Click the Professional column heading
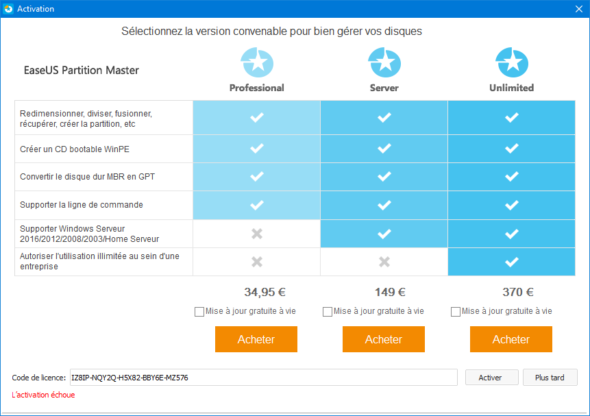The height and width of the screenshot is (416, 590). [256, 88]
